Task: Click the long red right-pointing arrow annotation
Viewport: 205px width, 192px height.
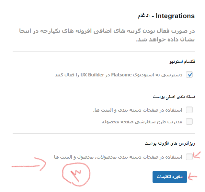Action: (x=29, y=164)
